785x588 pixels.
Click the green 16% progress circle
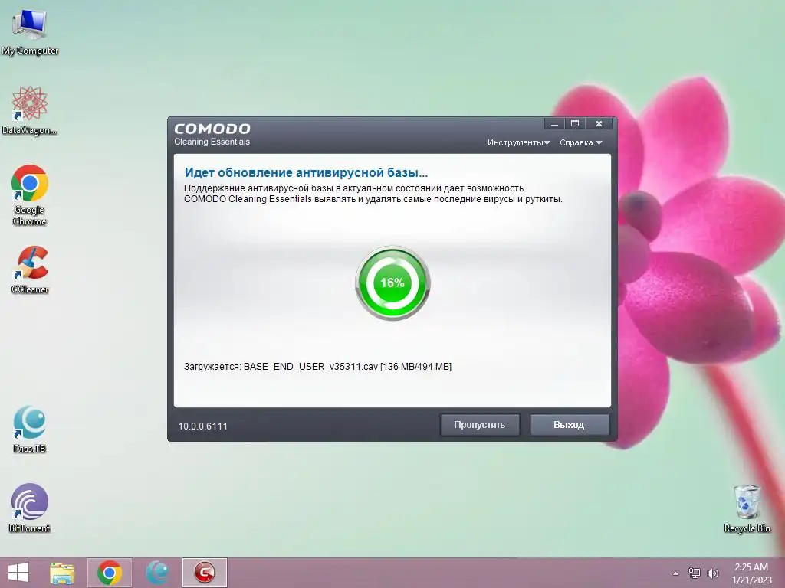(x=392, y=283)
